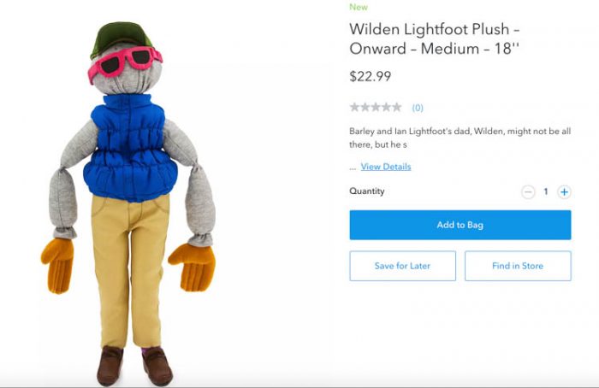Viewport: 599px width, 388px height.
Task: Add the Wilden Lightfoot plush to bag
Action: coord(460,225)
